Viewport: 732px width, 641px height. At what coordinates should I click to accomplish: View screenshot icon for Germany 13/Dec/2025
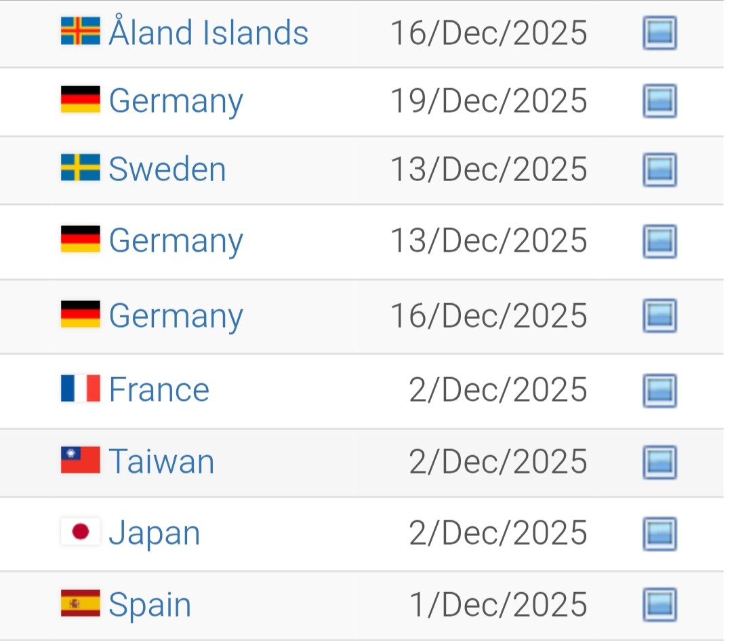coord(659,241)
